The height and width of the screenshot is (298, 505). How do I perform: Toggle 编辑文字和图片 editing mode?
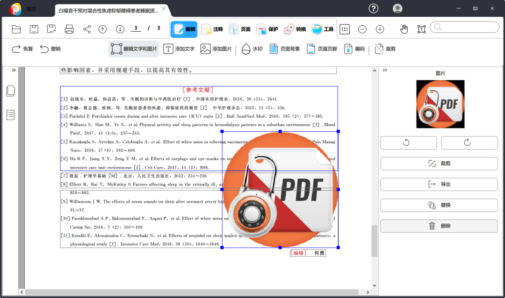click(x=134, y=49)
